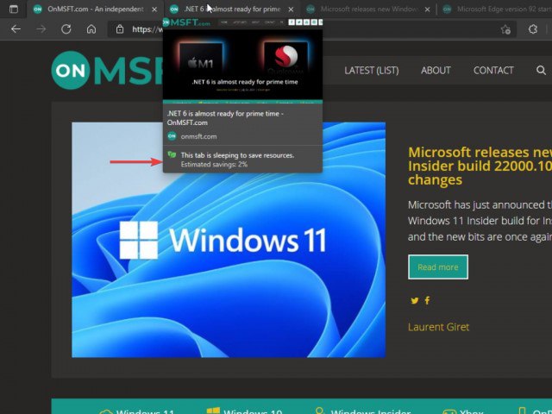The image size is (552, 414).
Task: Open the CONTACT menu item
Action: pyautogui.click(x=493, y=71)
